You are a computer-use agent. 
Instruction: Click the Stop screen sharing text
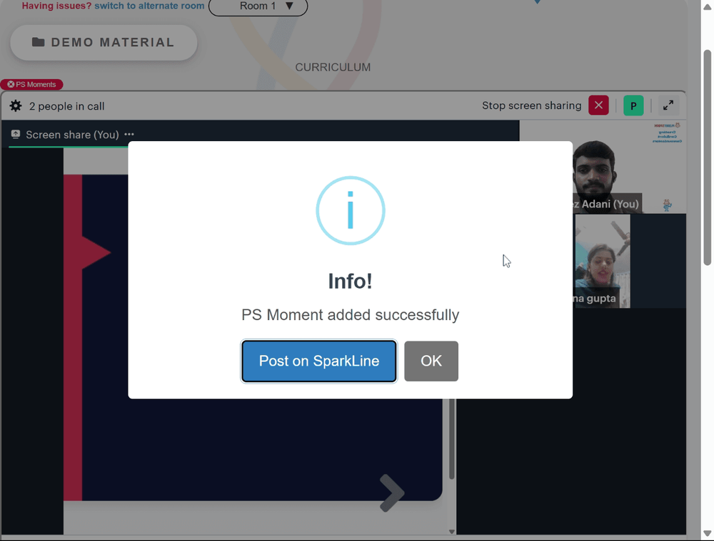pyautogui.click(x=531, y=105)
